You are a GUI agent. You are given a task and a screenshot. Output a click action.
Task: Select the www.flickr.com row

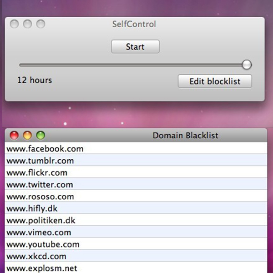click(136, 172)
